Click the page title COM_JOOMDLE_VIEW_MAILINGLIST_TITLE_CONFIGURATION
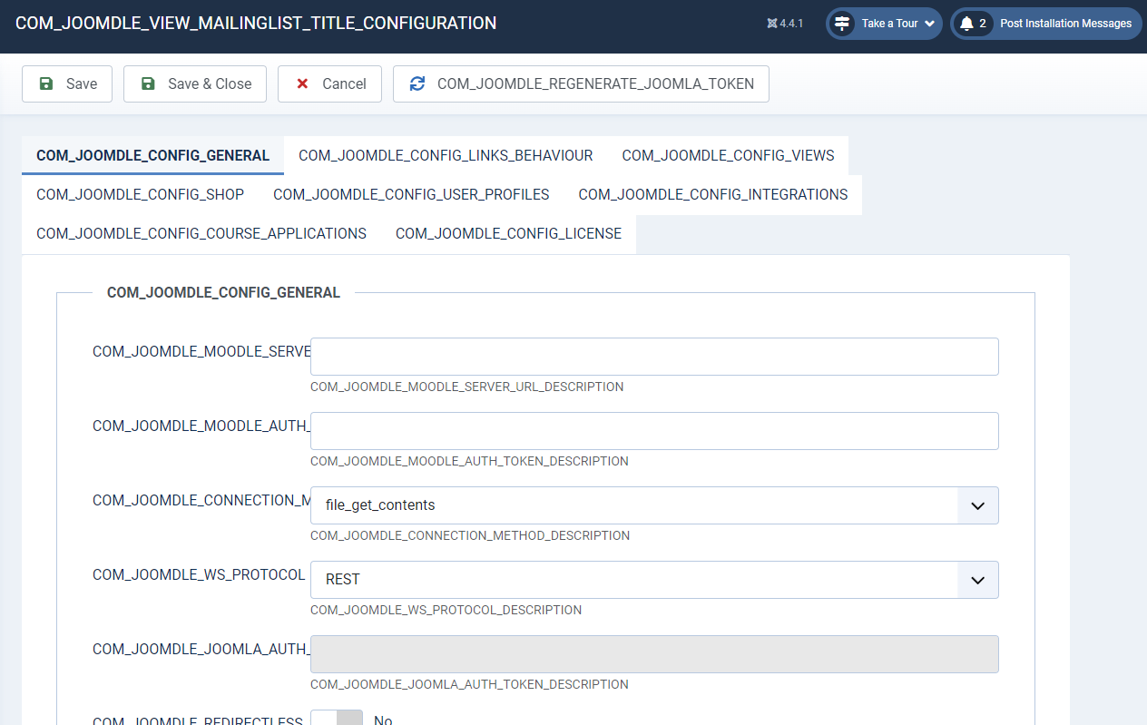The height and width of the screenshot is (725, 1147). (256, 24)
